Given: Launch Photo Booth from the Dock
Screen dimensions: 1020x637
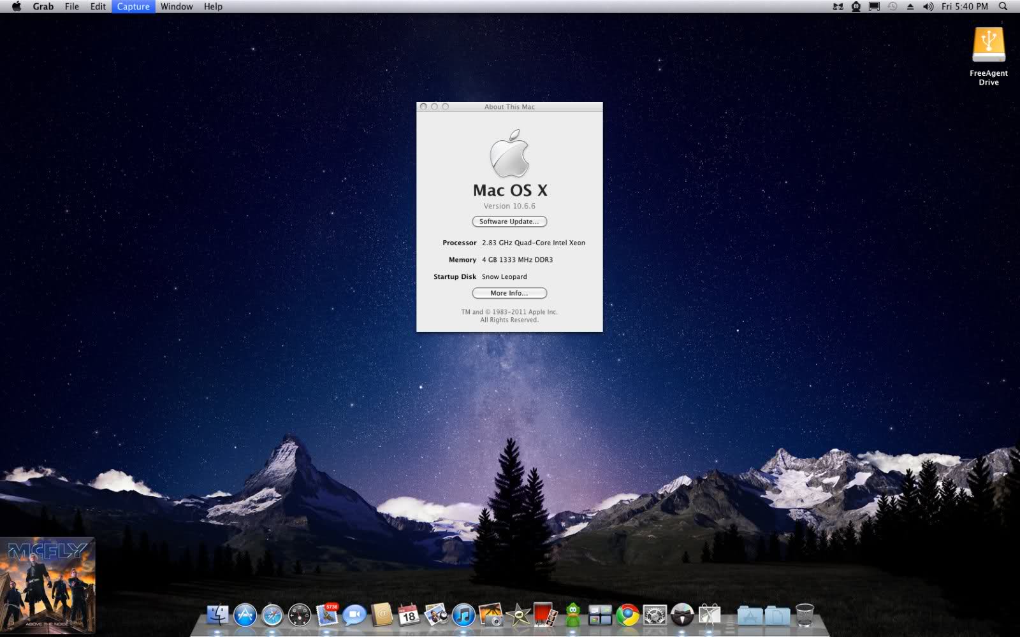Looking at the screenshot, I should 545,615.
